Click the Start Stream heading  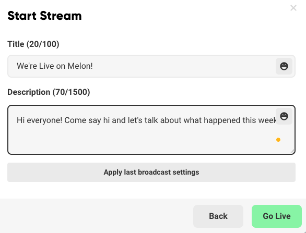click(44, 16)
